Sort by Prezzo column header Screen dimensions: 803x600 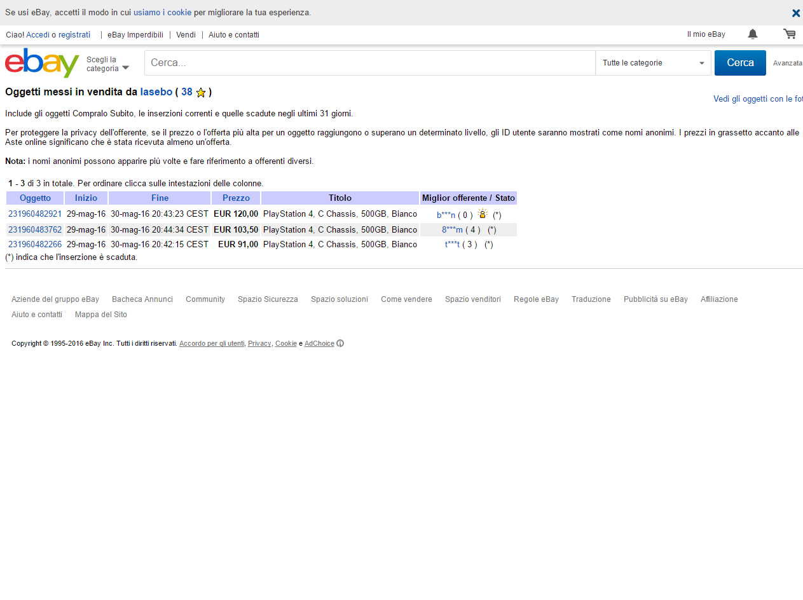(236, 198)
